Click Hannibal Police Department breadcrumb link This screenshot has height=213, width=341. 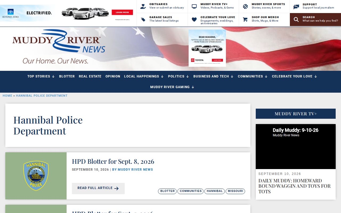[x=42, y=96]
